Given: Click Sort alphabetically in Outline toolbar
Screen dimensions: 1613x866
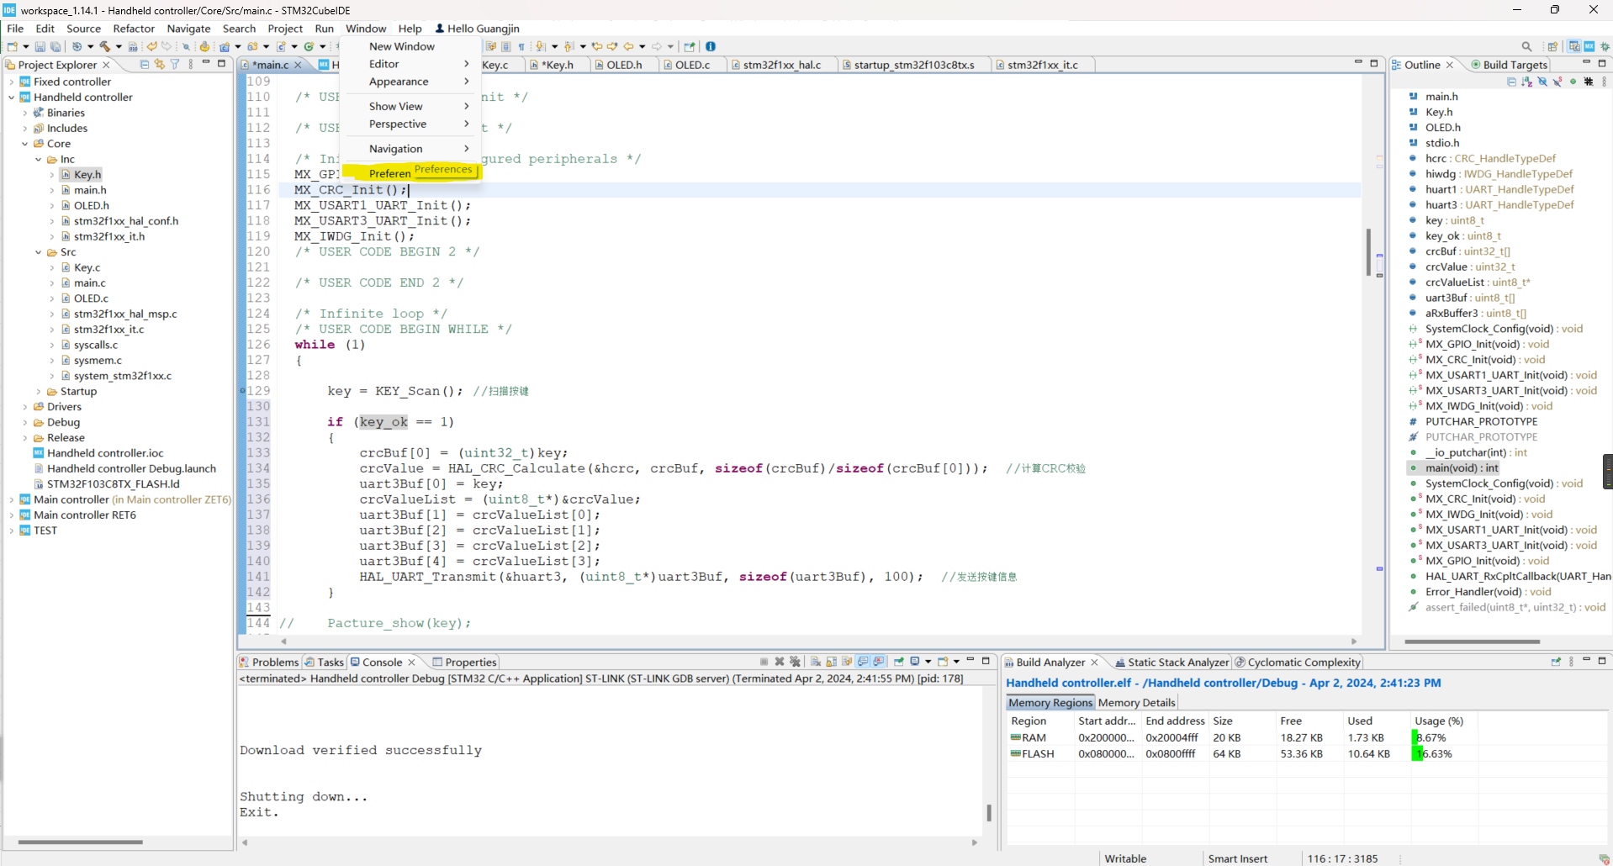Looking at the screenshot, I should [x=1527, y=82].
